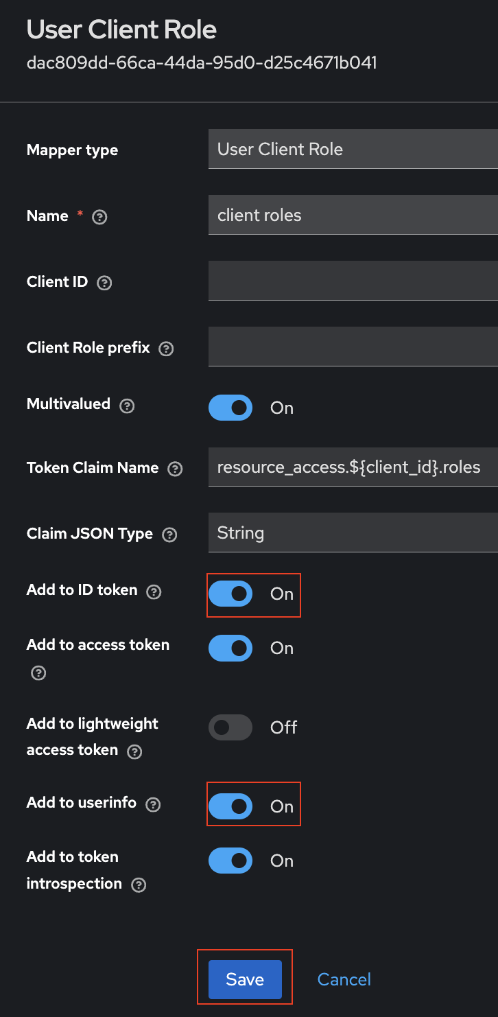The width and height of the screenshot is (498, 1017).
Task: Focus the Client Role prefix input
Action: click(353, 347)
